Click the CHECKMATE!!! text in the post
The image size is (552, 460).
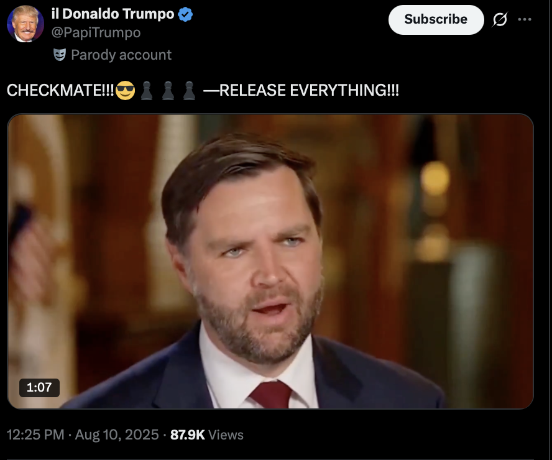coord(60,91)
